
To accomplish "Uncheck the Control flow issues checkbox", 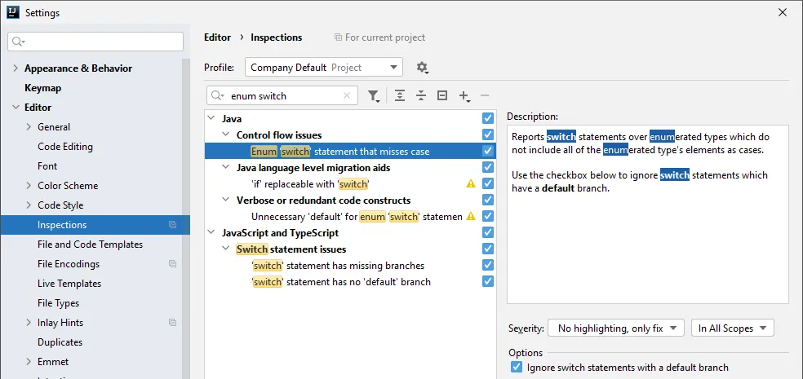I will click(x=488, y=135).
